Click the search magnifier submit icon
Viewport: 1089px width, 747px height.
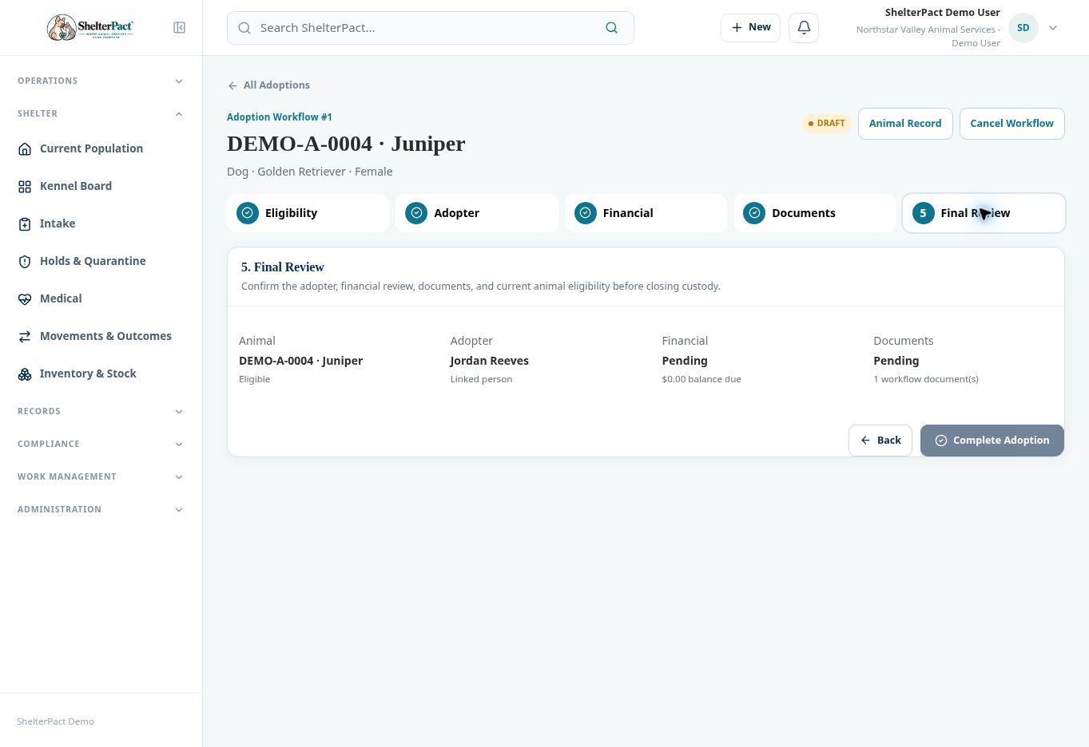tap(612, 28)
